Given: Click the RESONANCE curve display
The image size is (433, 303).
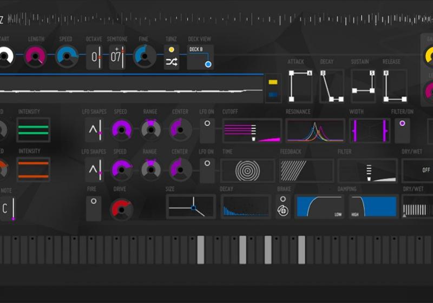Looking at the screenshot, I should (315, 131).
